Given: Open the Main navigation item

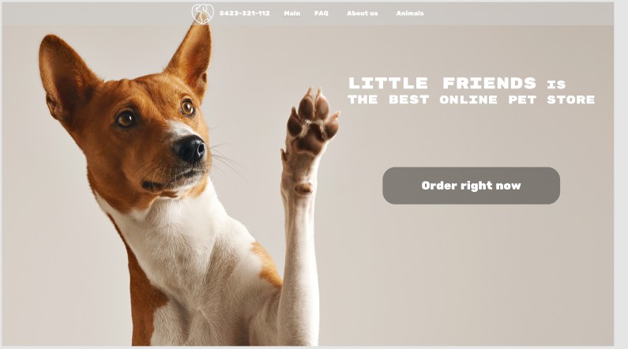Looking at the screenshot, I should (x=292, y=13).
